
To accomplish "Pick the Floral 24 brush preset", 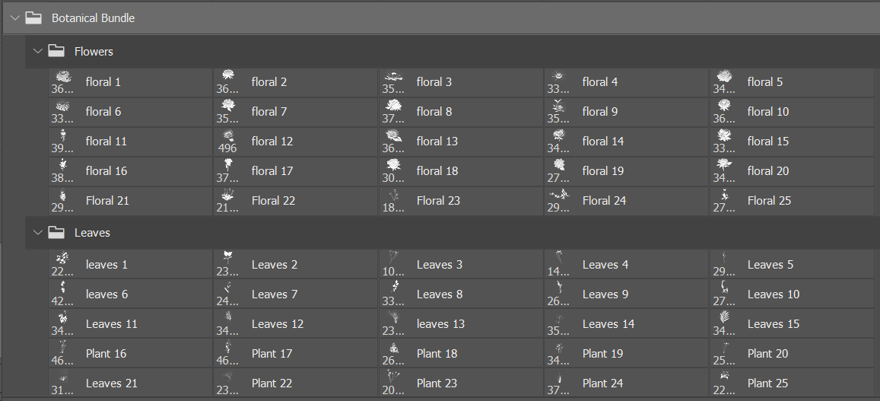I will pos(604,201).
